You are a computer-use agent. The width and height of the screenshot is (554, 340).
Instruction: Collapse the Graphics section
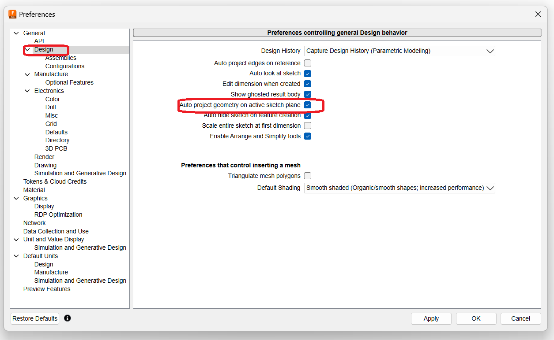pos(16,198)
